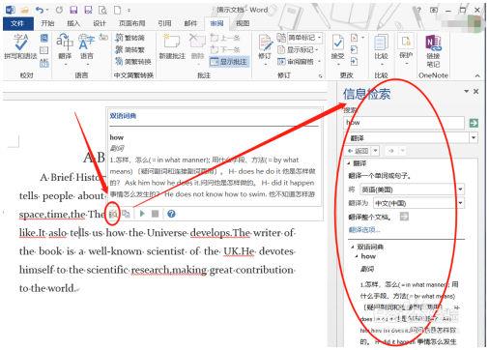The image size is (489, 350).
Task: Switch to the Home ribbon tab
Action: pyautogui.click(x=47, y=23)
